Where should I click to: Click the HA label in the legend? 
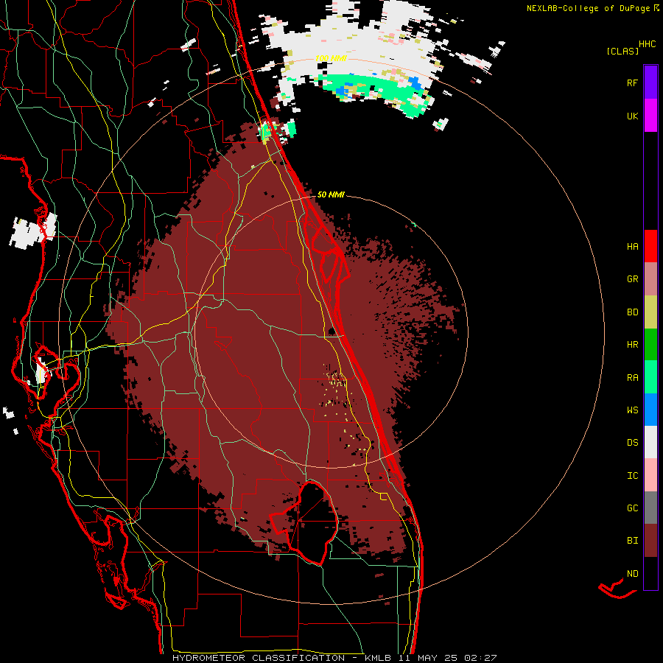[x=632, y=247]
